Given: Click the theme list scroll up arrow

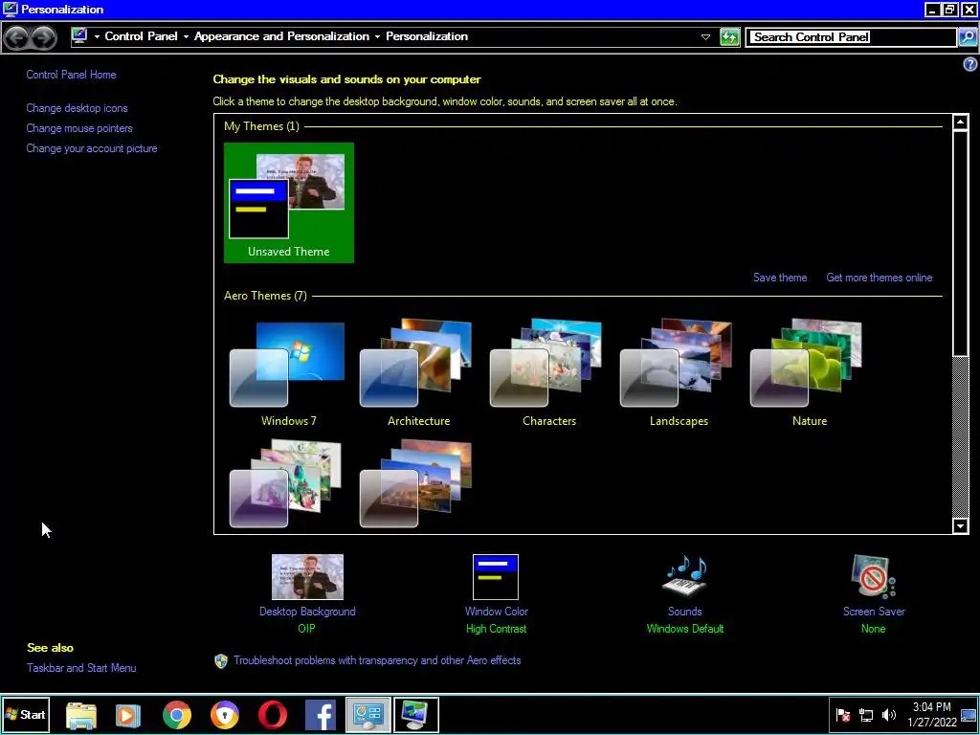Looking at the screenshot, I should pyautogui.click(x=961, y=122).
